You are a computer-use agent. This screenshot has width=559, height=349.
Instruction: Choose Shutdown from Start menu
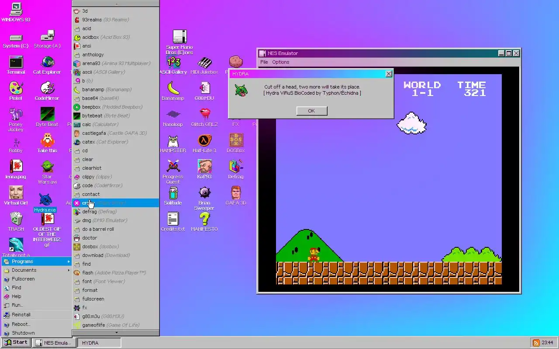tap(37, 333)
